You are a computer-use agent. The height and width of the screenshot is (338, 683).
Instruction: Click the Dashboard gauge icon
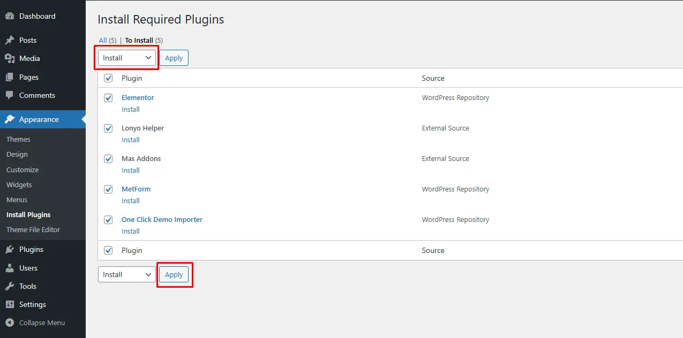point(10,17)
